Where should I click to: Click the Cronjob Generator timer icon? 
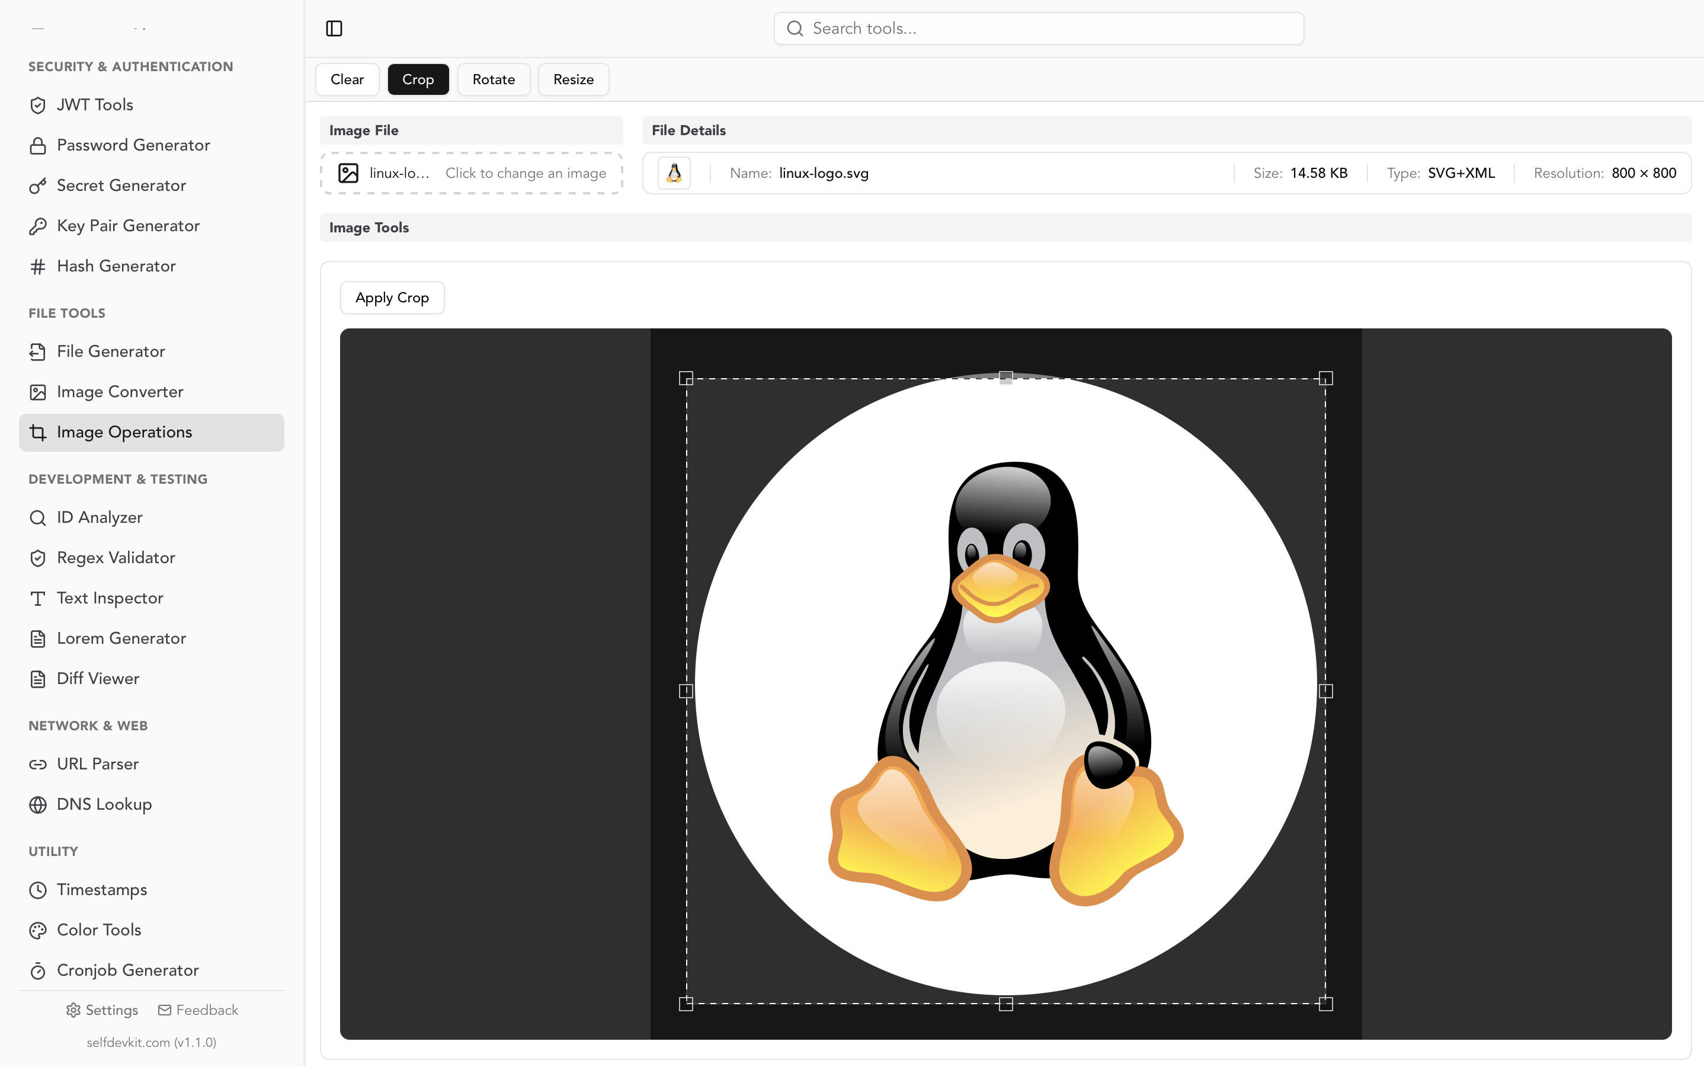[x=38, y=970]
